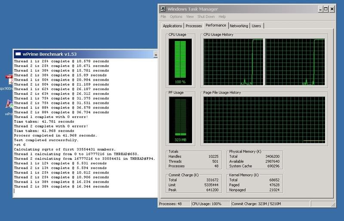The width and height of the screenshot is (344, 221).
Task: Click 'Time taken: 41.781 seconds' line
Action: (44, 121)
